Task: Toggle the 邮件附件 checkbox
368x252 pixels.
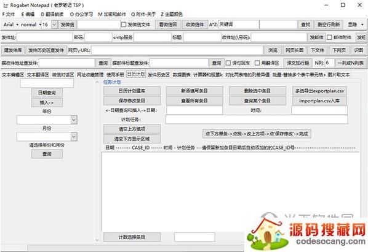Action: point(329,37)
